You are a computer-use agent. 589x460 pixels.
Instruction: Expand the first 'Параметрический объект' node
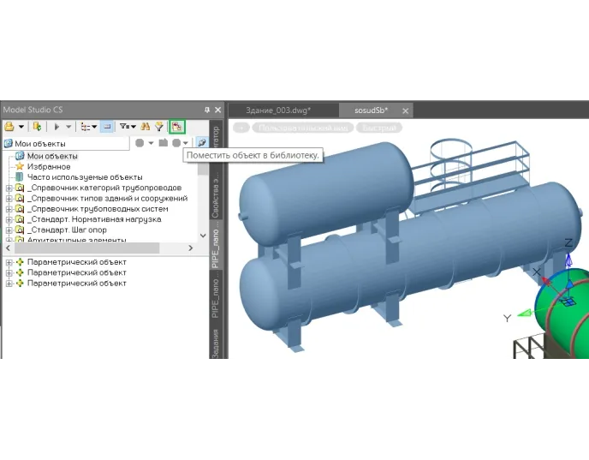click(9, 262)
